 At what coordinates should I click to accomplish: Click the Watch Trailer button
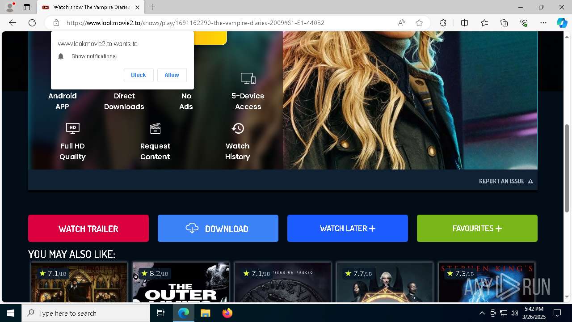[88, 229]
